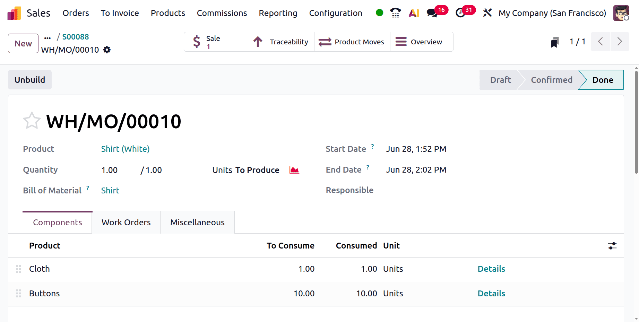Open the Orders menu
The height and width of the screenshot is (322, 639).
76,13
